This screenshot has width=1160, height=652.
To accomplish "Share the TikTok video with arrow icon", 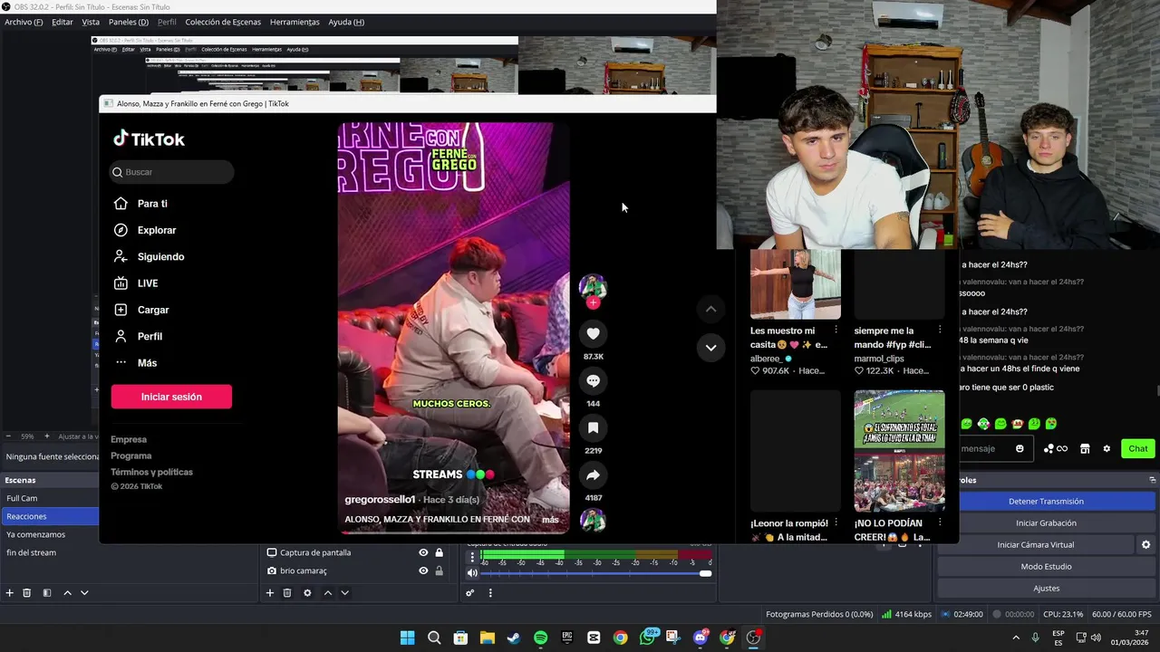I will 593,475.
